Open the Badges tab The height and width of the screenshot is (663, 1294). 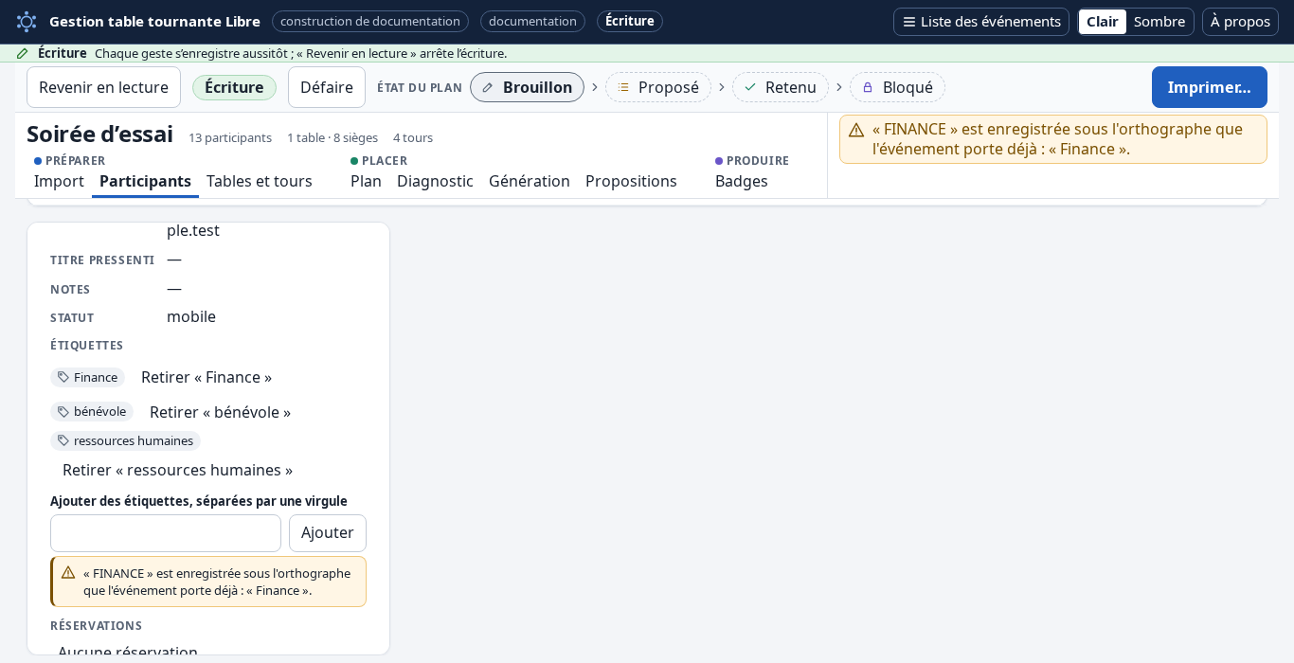(742, 181)
